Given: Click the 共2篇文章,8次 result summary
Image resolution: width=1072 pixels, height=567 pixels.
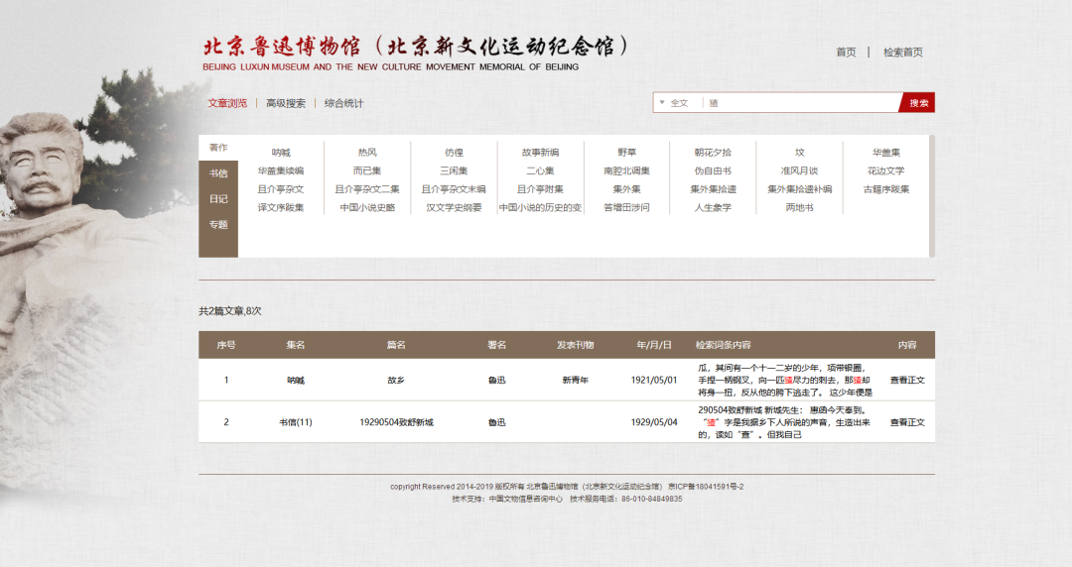Looking at the screenshot, I should coord(229,311).
